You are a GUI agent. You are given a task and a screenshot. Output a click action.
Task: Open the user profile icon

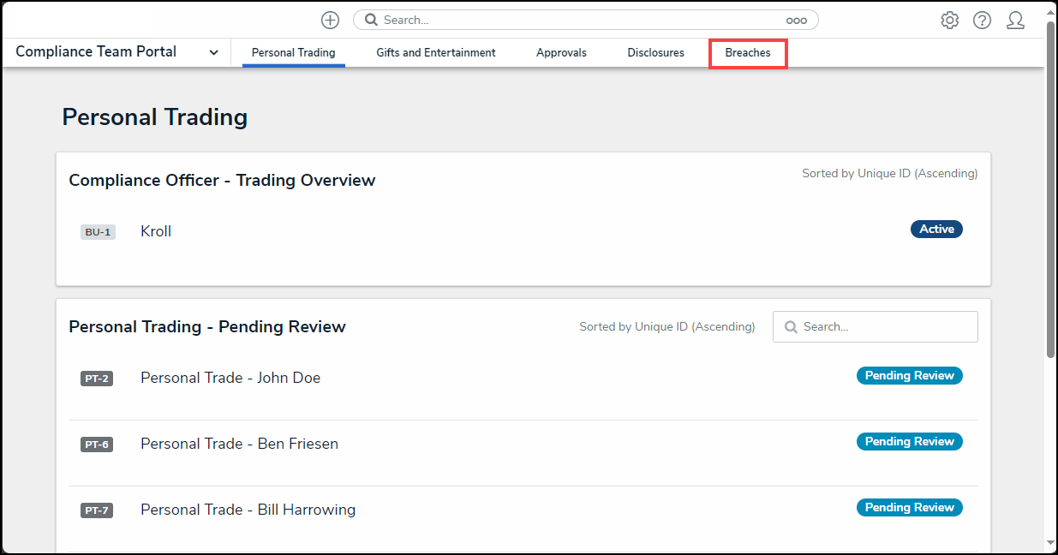coord(1015,21)
